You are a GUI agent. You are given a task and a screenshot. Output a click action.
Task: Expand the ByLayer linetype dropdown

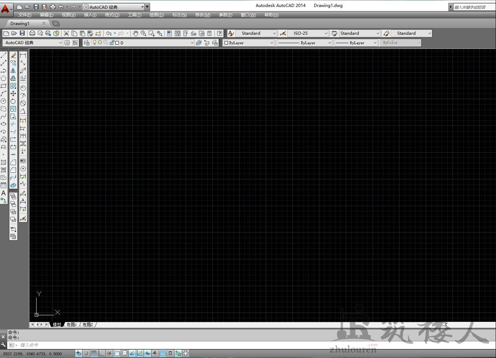[x=304, y=43]
